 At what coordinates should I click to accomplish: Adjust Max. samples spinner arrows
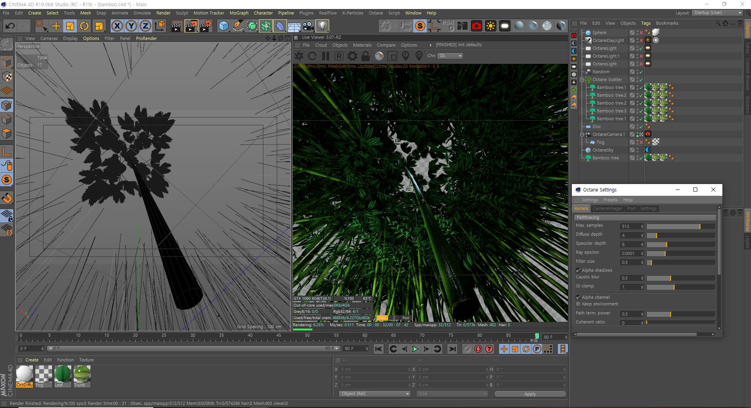pos(642,226)
